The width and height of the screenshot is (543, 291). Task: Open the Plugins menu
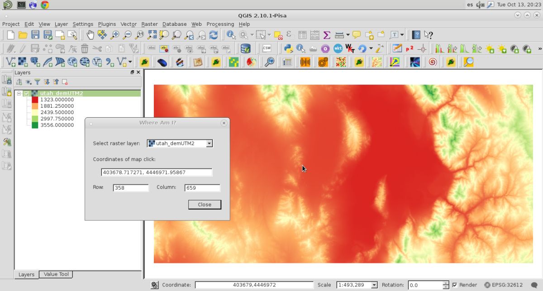(x=107, y=24)
